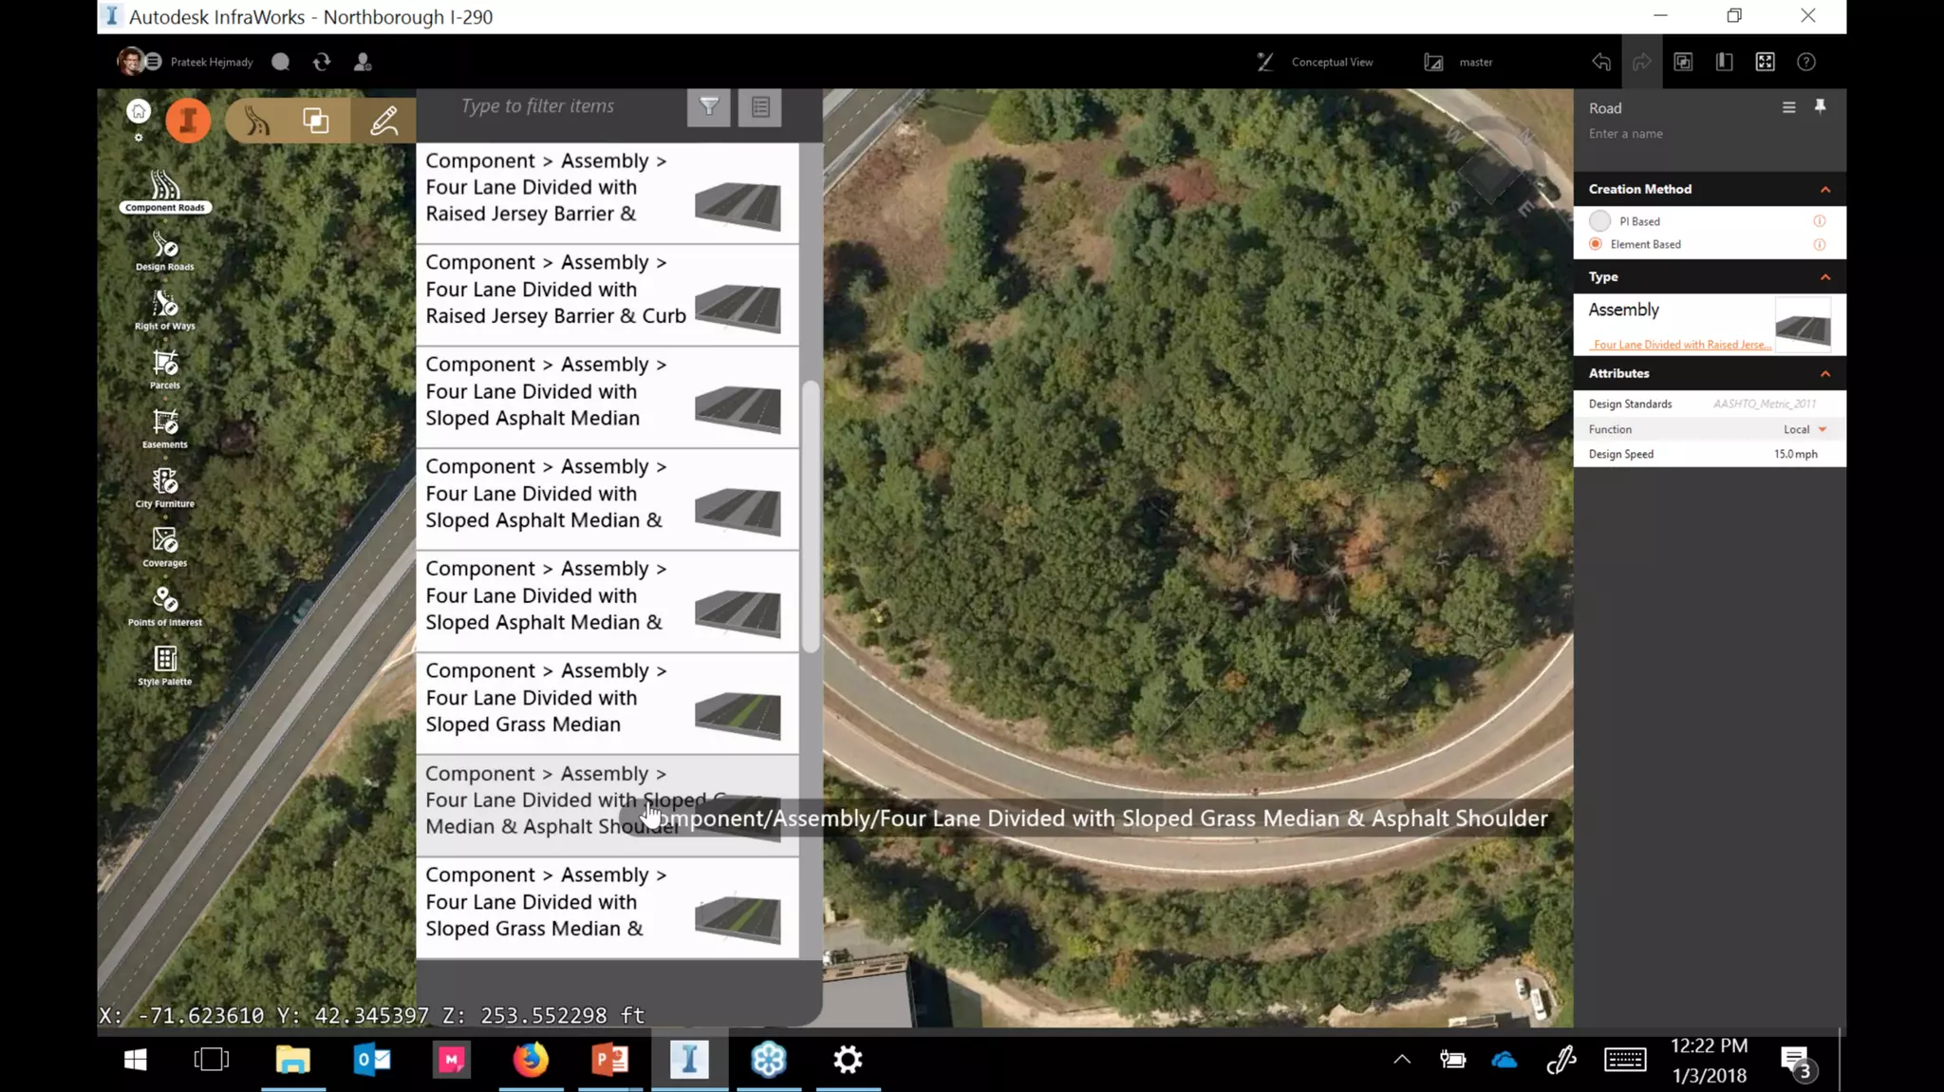Choose Four Lane Divided with Sloped Asphalt Median

pyautogui.click(x=607, y=397)
